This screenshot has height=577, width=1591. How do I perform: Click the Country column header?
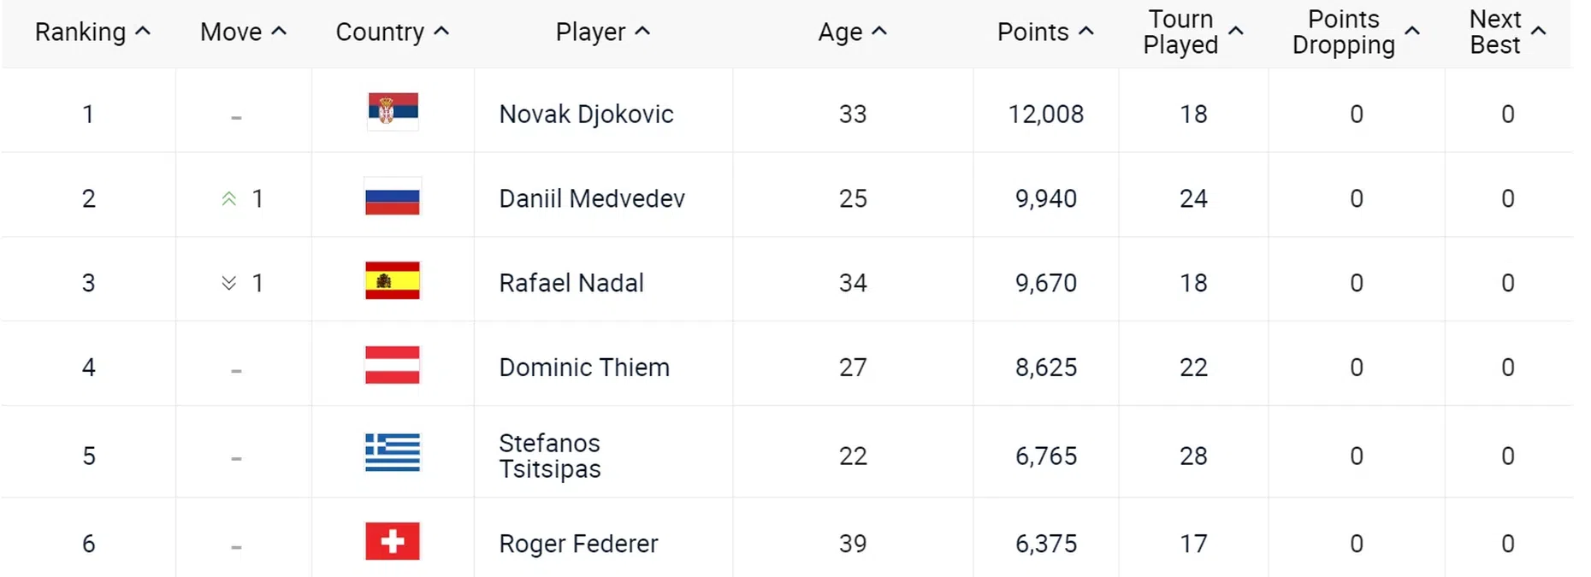coord(380,32)
